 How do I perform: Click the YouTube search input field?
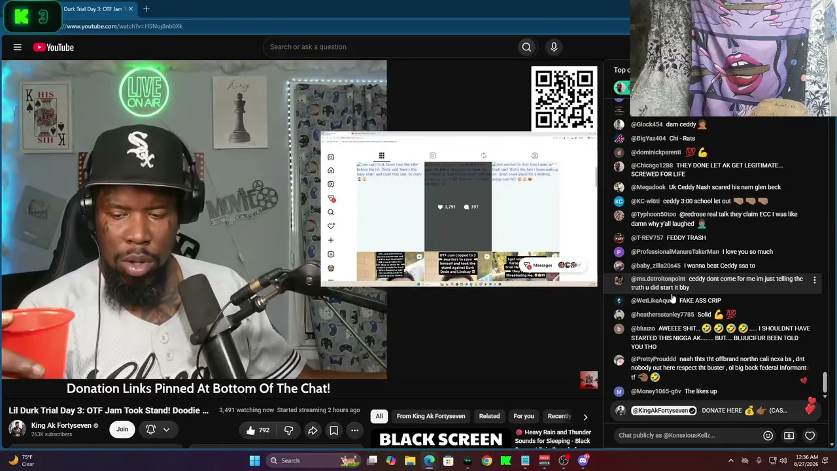(x=390, y=47)
